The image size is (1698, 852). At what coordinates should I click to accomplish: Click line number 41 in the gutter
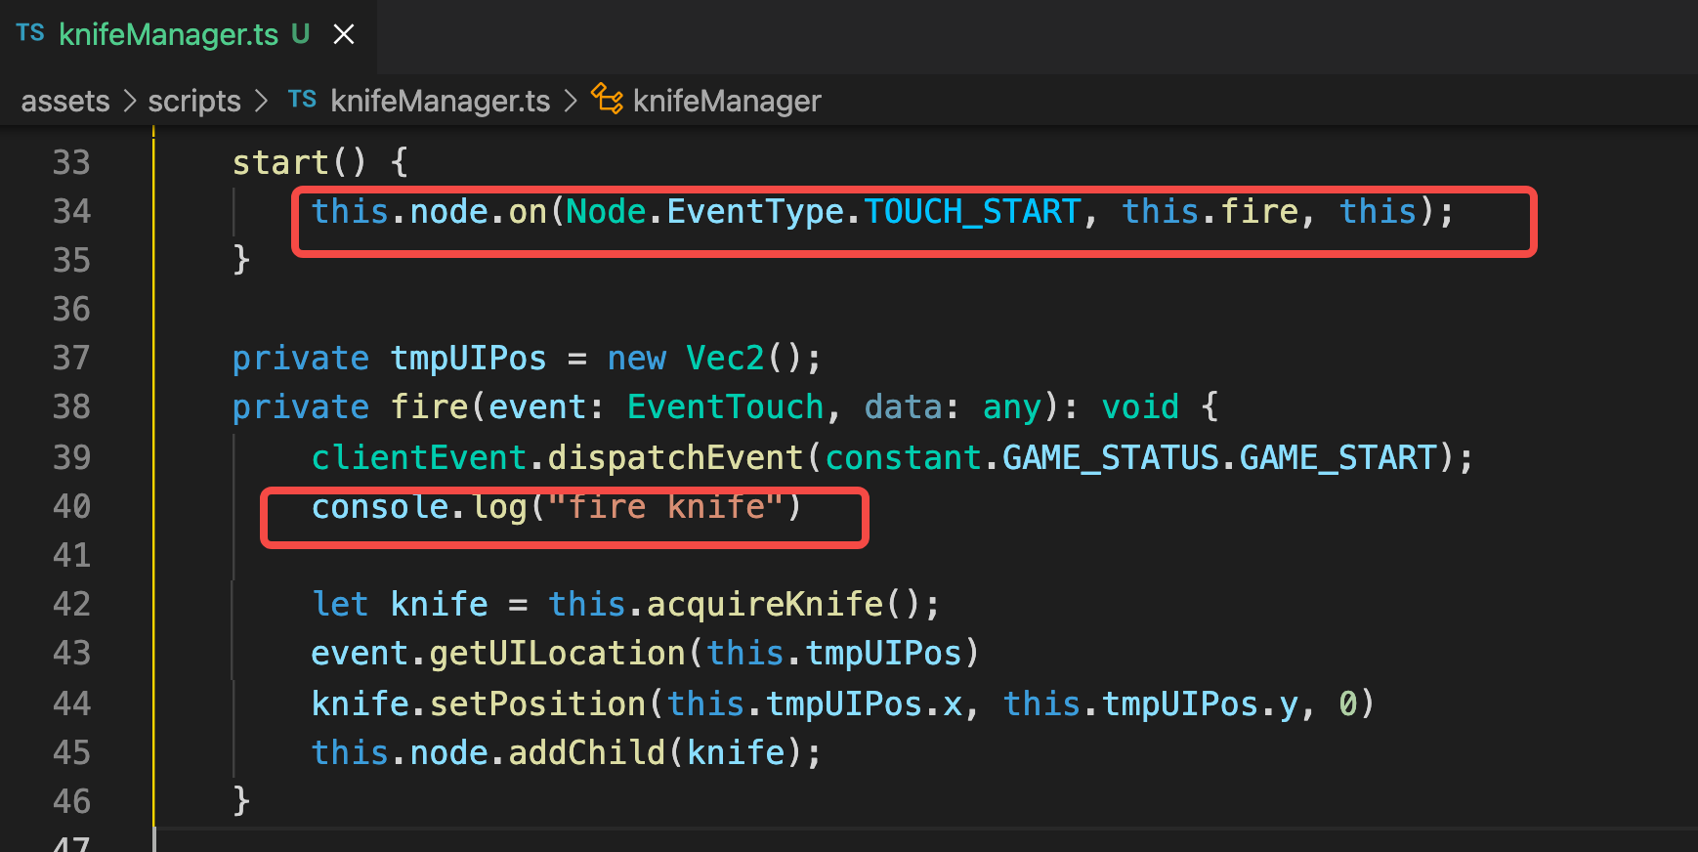point(71,555)
